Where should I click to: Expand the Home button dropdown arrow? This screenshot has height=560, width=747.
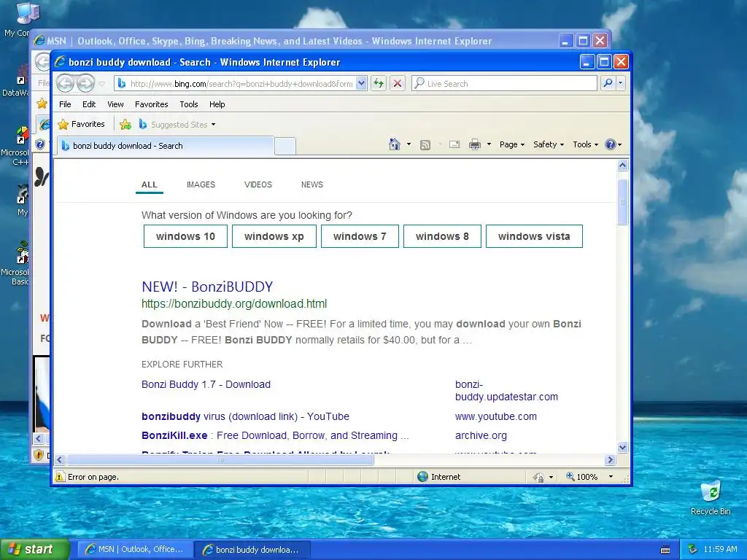409,144
